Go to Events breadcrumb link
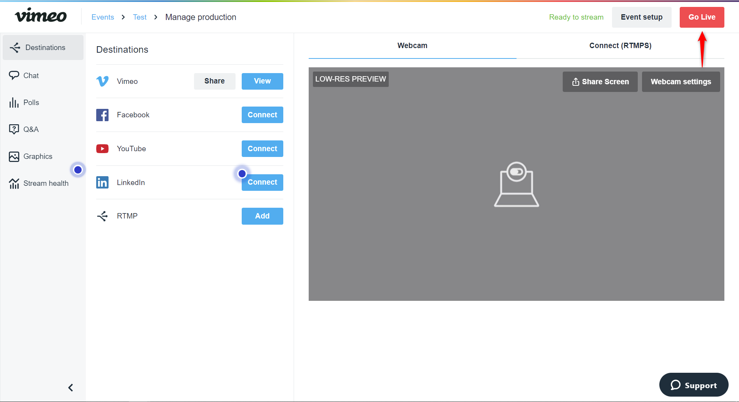The width and height of the screenshot is (739, 402). point(103,17)
